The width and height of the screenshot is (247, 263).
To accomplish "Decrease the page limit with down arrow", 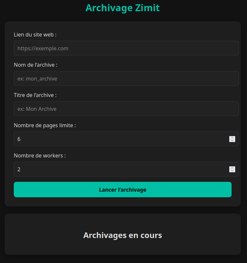I will click(232, 141).
